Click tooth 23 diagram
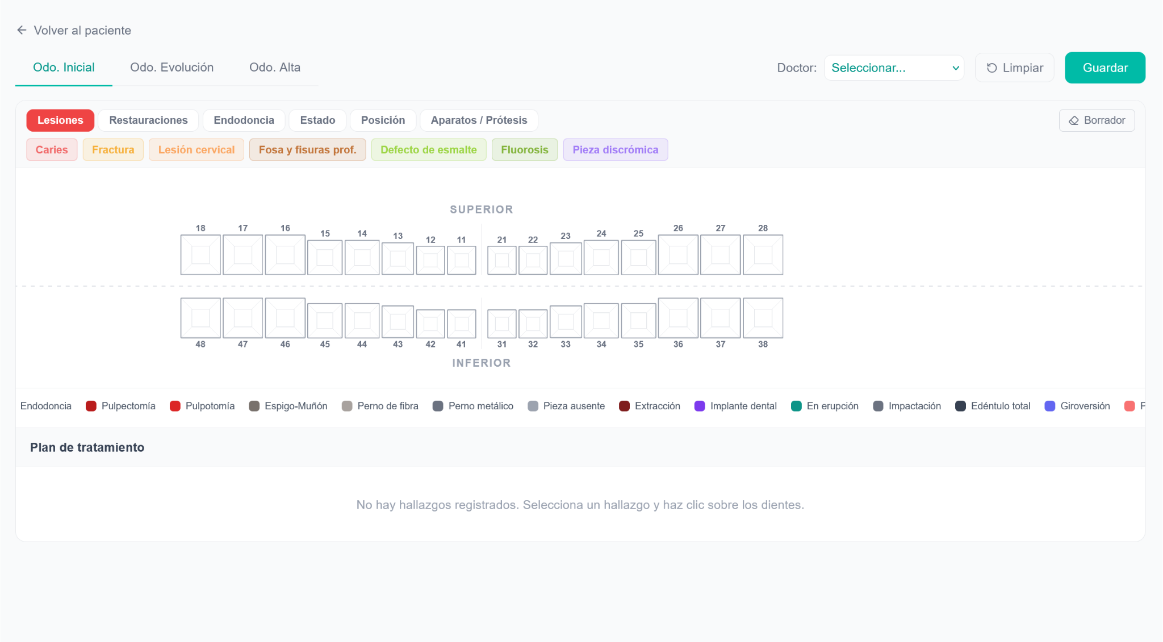This screenshot has width=1163, height=642. click(x=566, y=259)
